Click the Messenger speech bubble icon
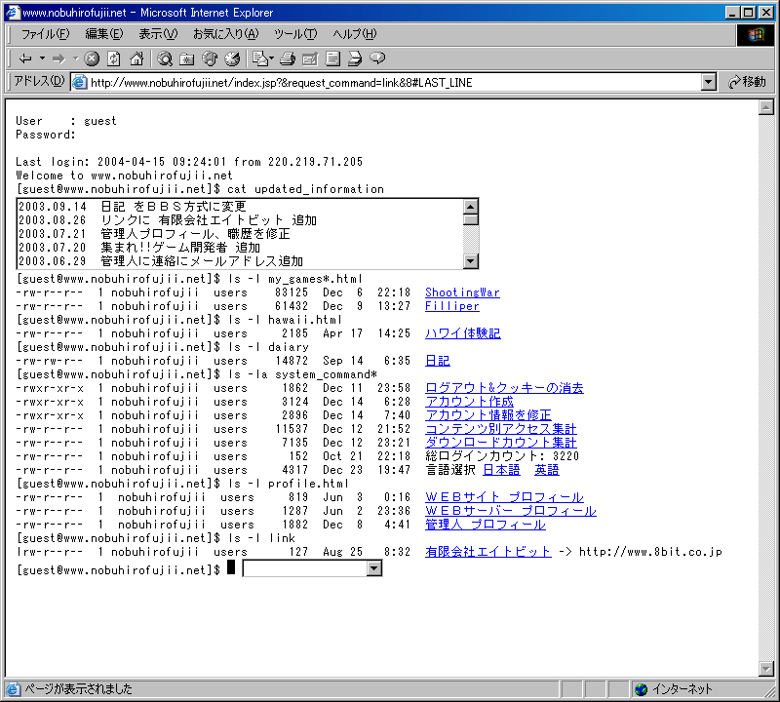The height and width of the screenshot is (702, 780). pos(377,58)
